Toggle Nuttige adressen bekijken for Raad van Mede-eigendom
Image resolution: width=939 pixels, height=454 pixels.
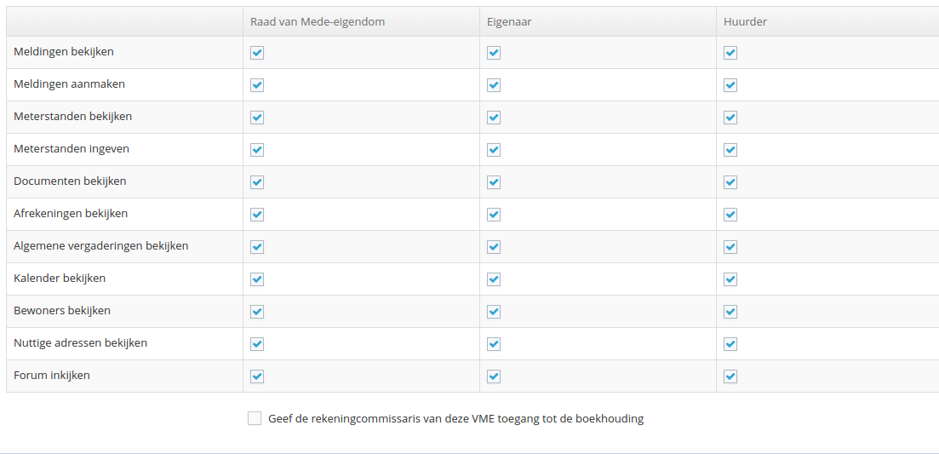[257, 344]
